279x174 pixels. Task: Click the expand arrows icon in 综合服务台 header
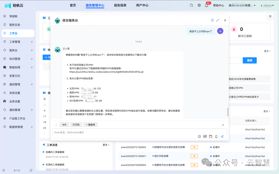pyautogui.click(x=218, y=20)
